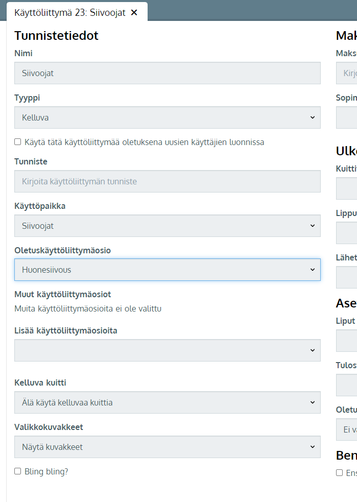Expand the Lisää käyttöliittymäosioita dropdown
Screen dimensions: 357x502
[168, 350]
